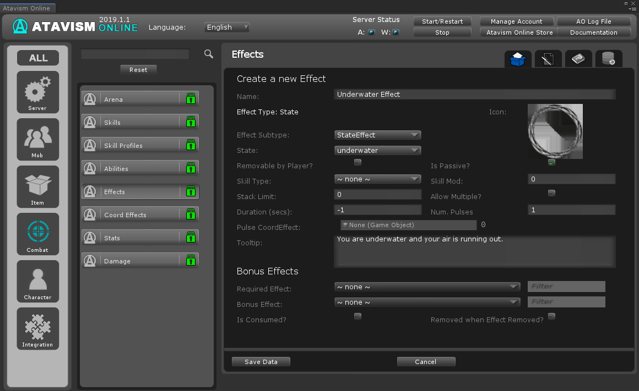Open the Language dropdown set to English
The image size is (639, 391).
227,27
